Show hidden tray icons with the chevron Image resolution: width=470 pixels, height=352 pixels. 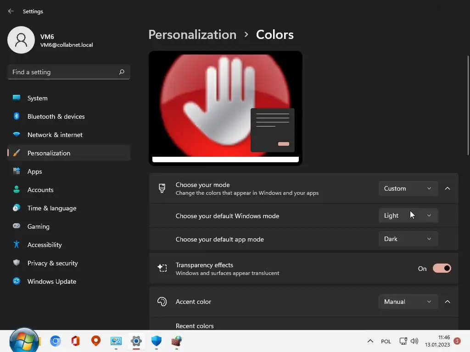tap(370, 341)
